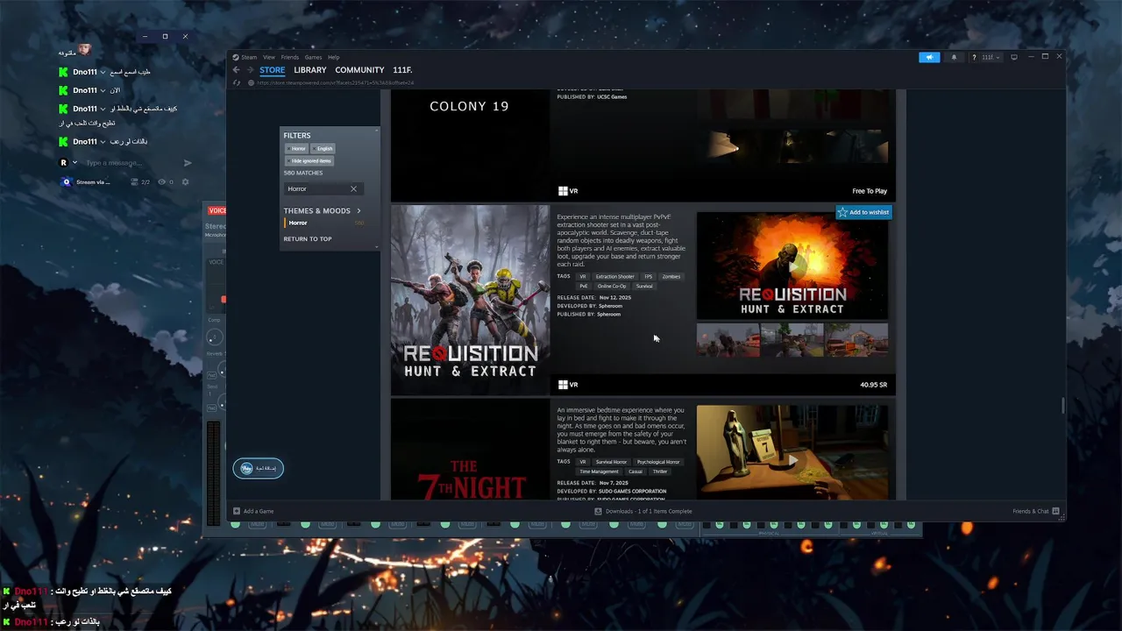The height and width of the screenshot is (631, 1122).
Task: Click Add to wishlist button
Action: tap(863, 212)
